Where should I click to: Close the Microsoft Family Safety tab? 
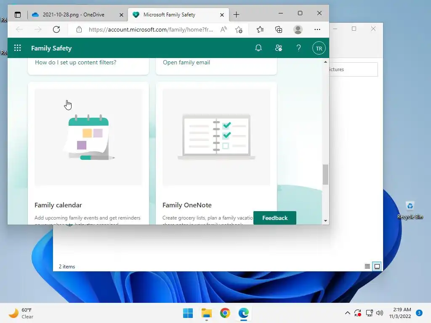pyautogui.click(x=222, y=15)
